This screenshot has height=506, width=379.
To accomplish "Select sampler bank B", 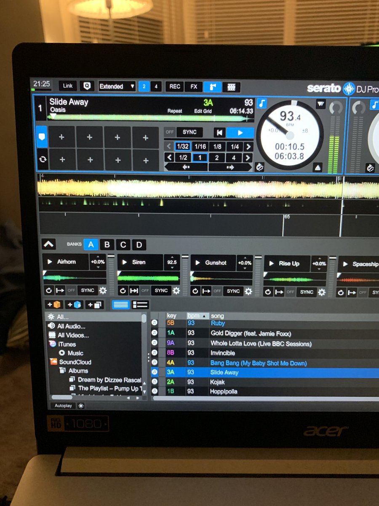I will [x=107, y=245].
